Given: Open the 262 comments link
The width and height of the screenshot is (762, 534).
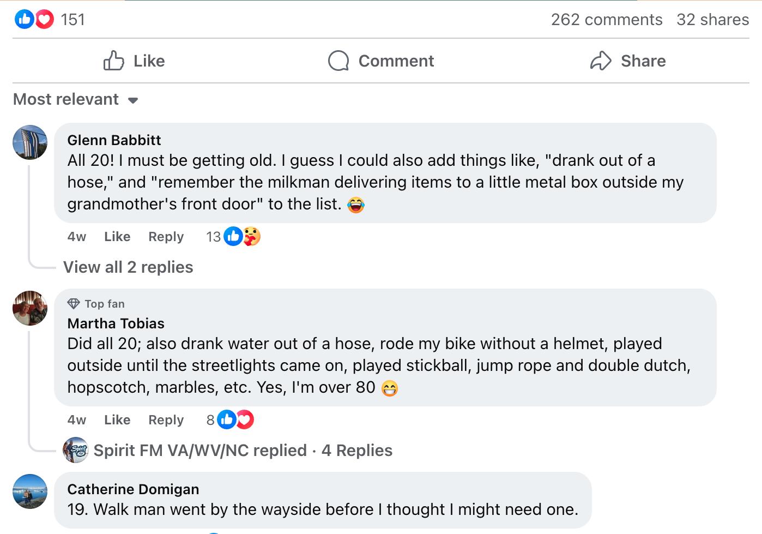Looking at the screenshot, I should 606,20.
